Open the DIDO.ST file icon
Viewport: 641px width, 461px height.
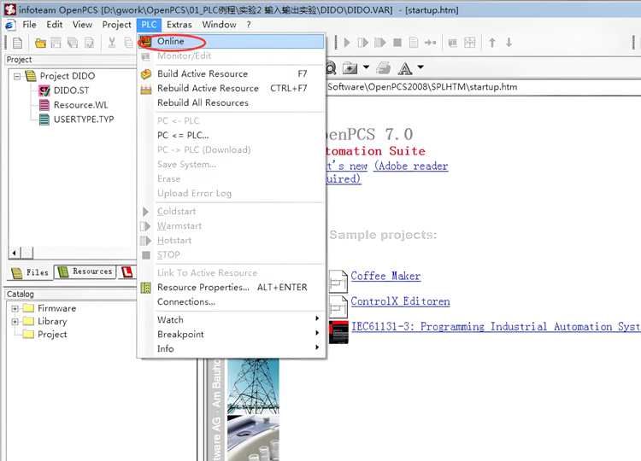pyautogui.click(x=45, y=90)
